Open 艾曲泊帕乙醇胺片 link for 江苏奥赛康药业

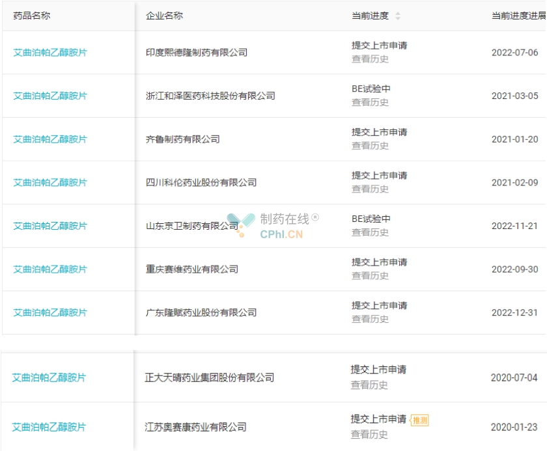[x=49, y=428]
